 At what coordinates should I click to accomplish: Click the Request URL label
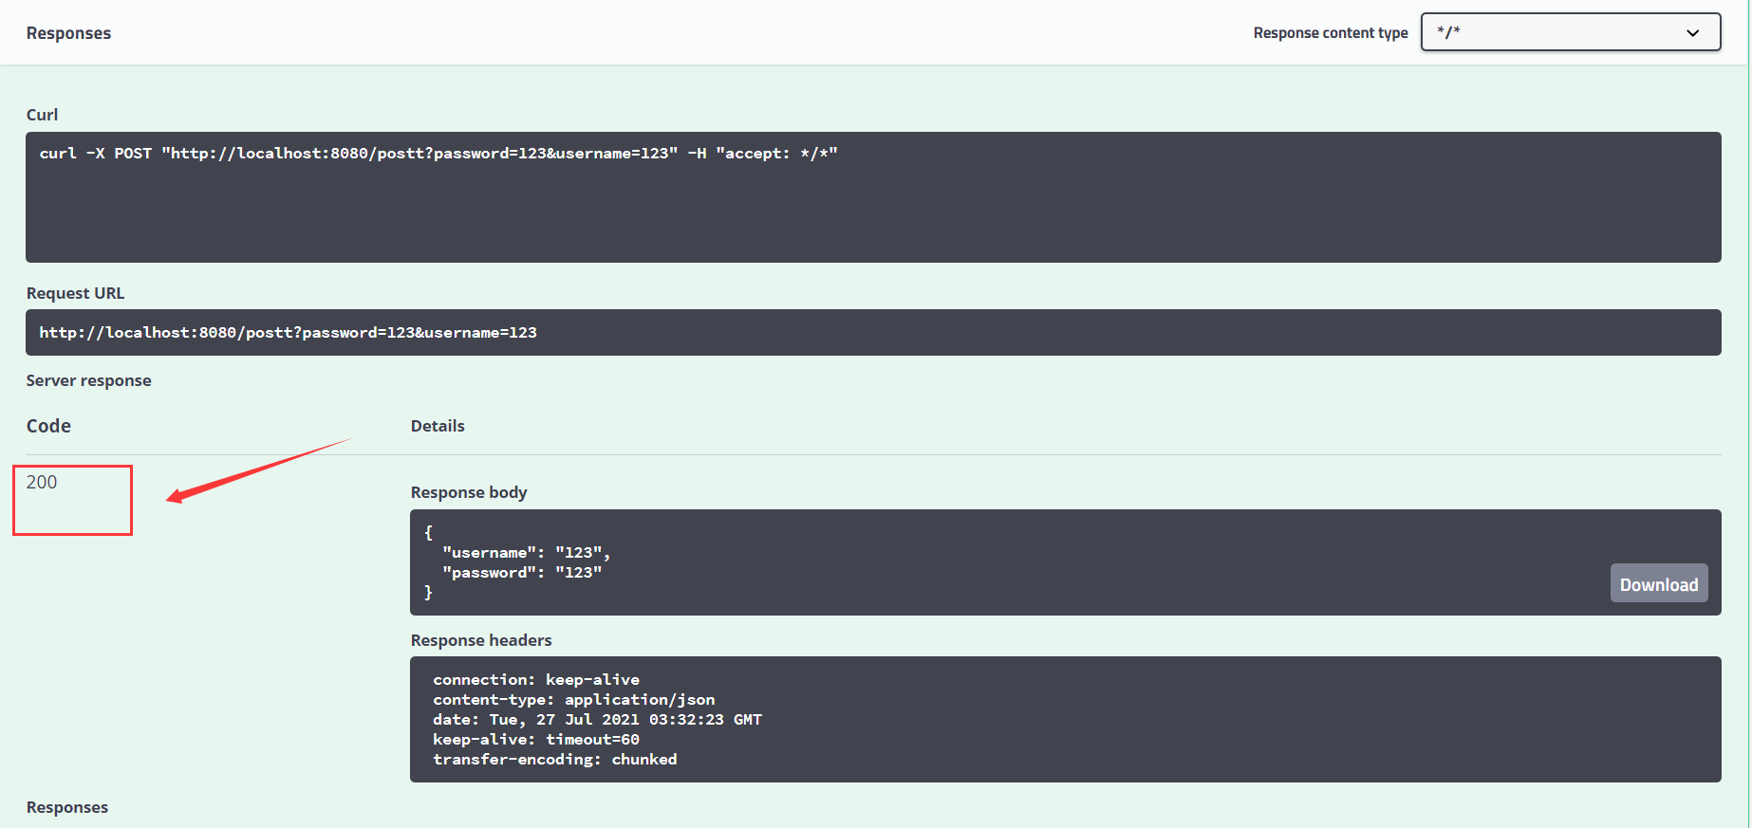(x=75, y=294)
